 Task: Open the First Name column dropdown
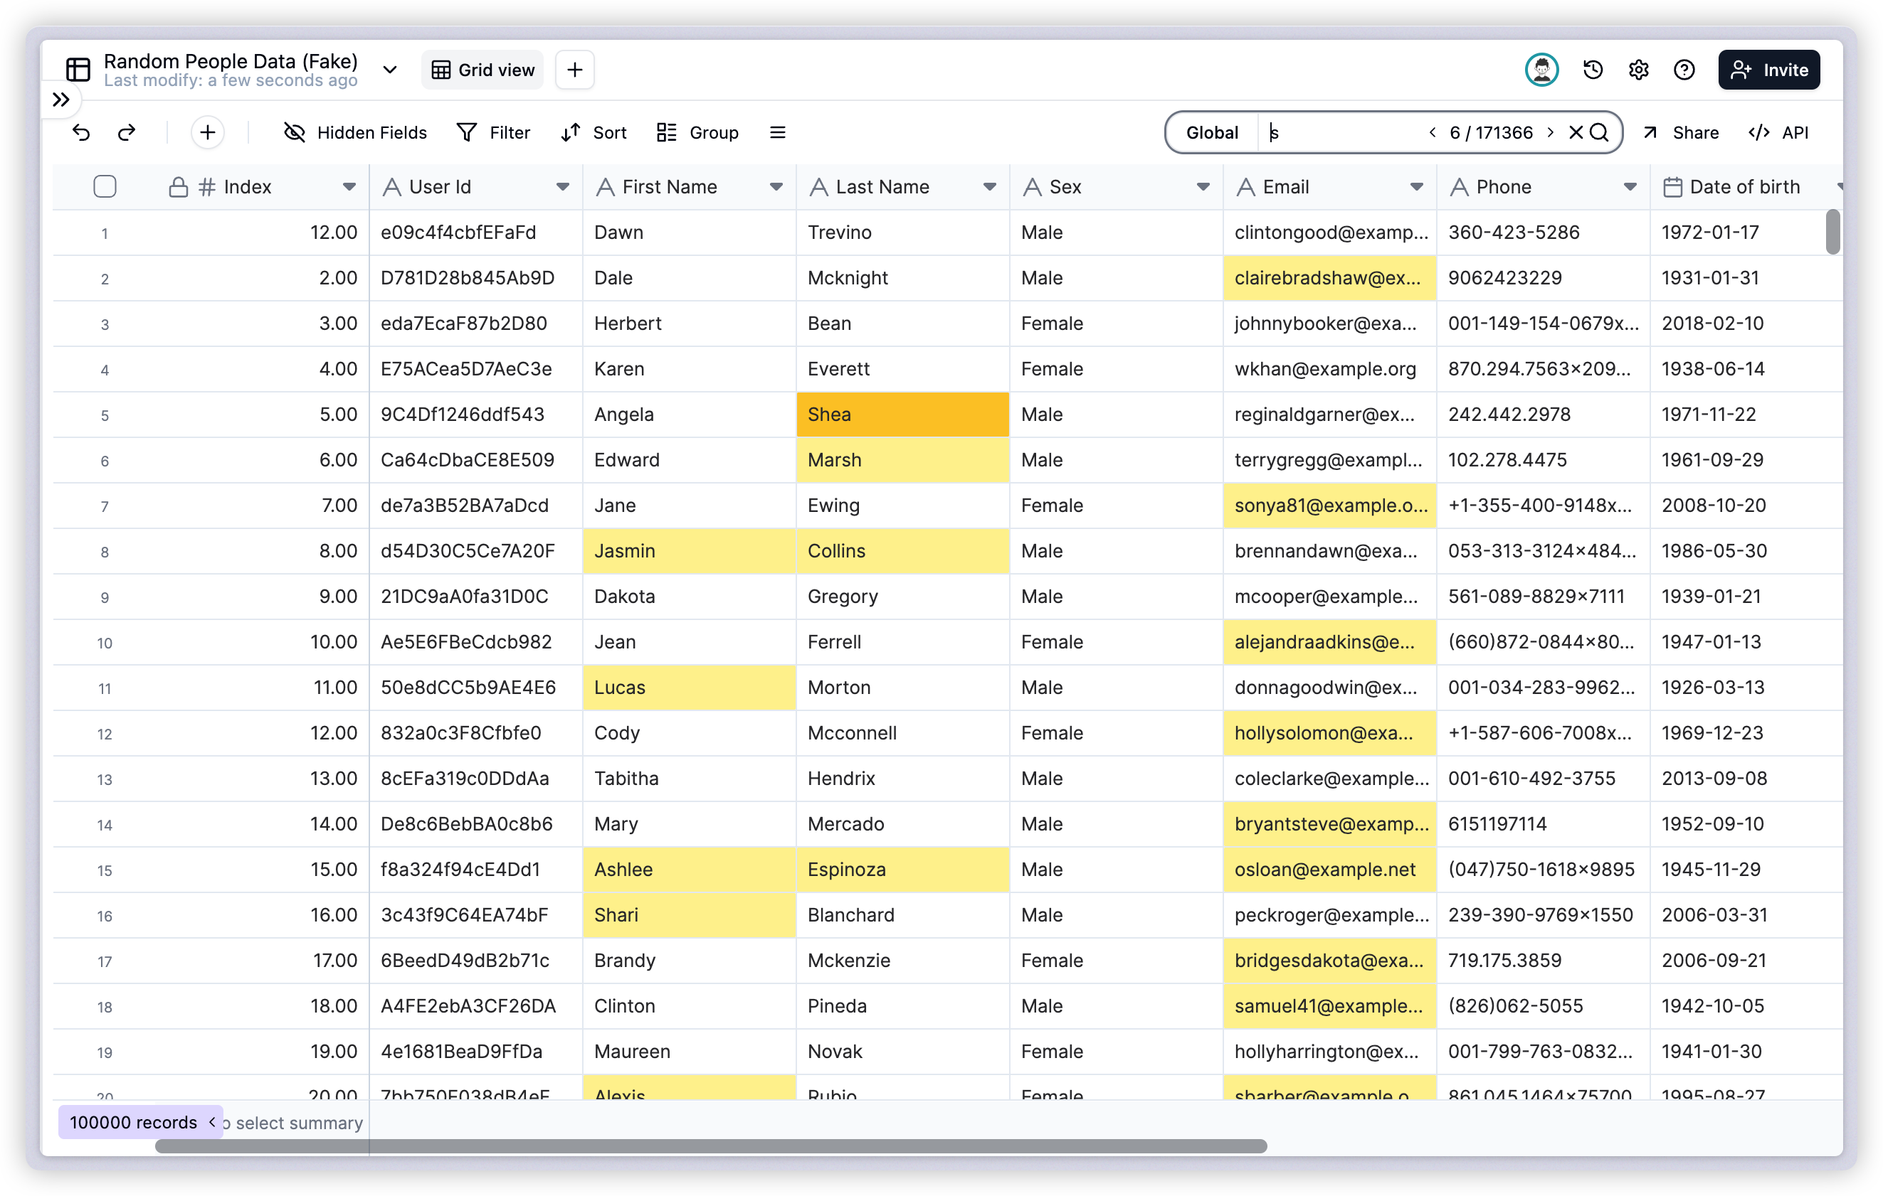point(776,187)
